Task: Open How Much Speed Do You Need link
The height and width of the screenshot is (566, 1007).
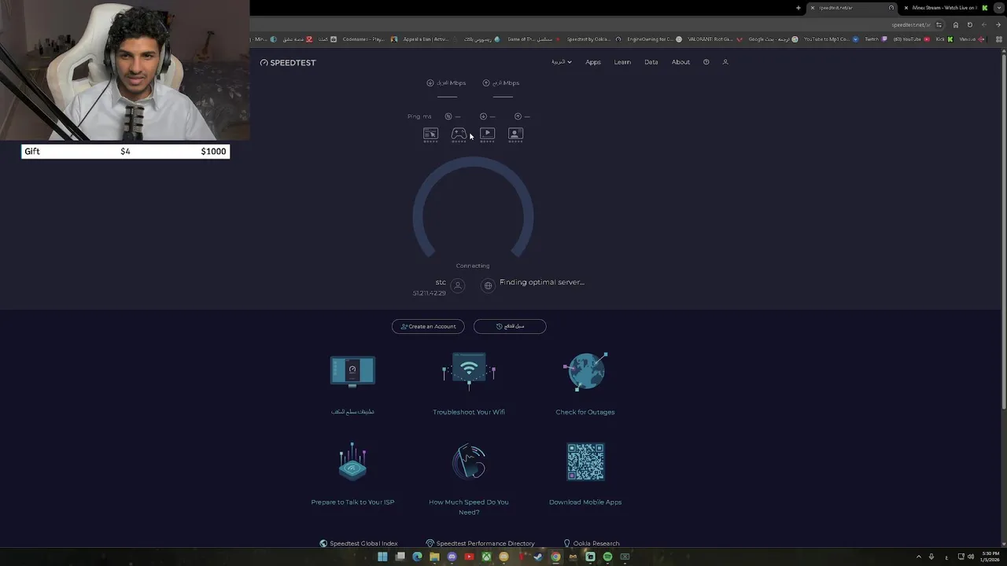Action: pos(469,507)
